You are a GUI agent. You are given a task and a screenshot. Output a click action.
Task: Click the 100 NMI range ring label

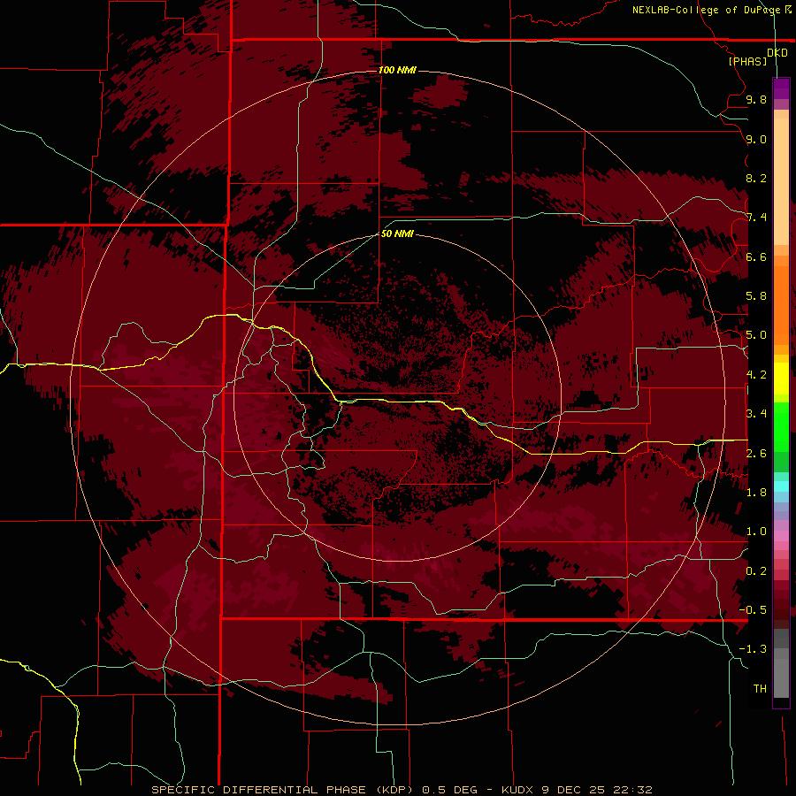click(397, 70)
